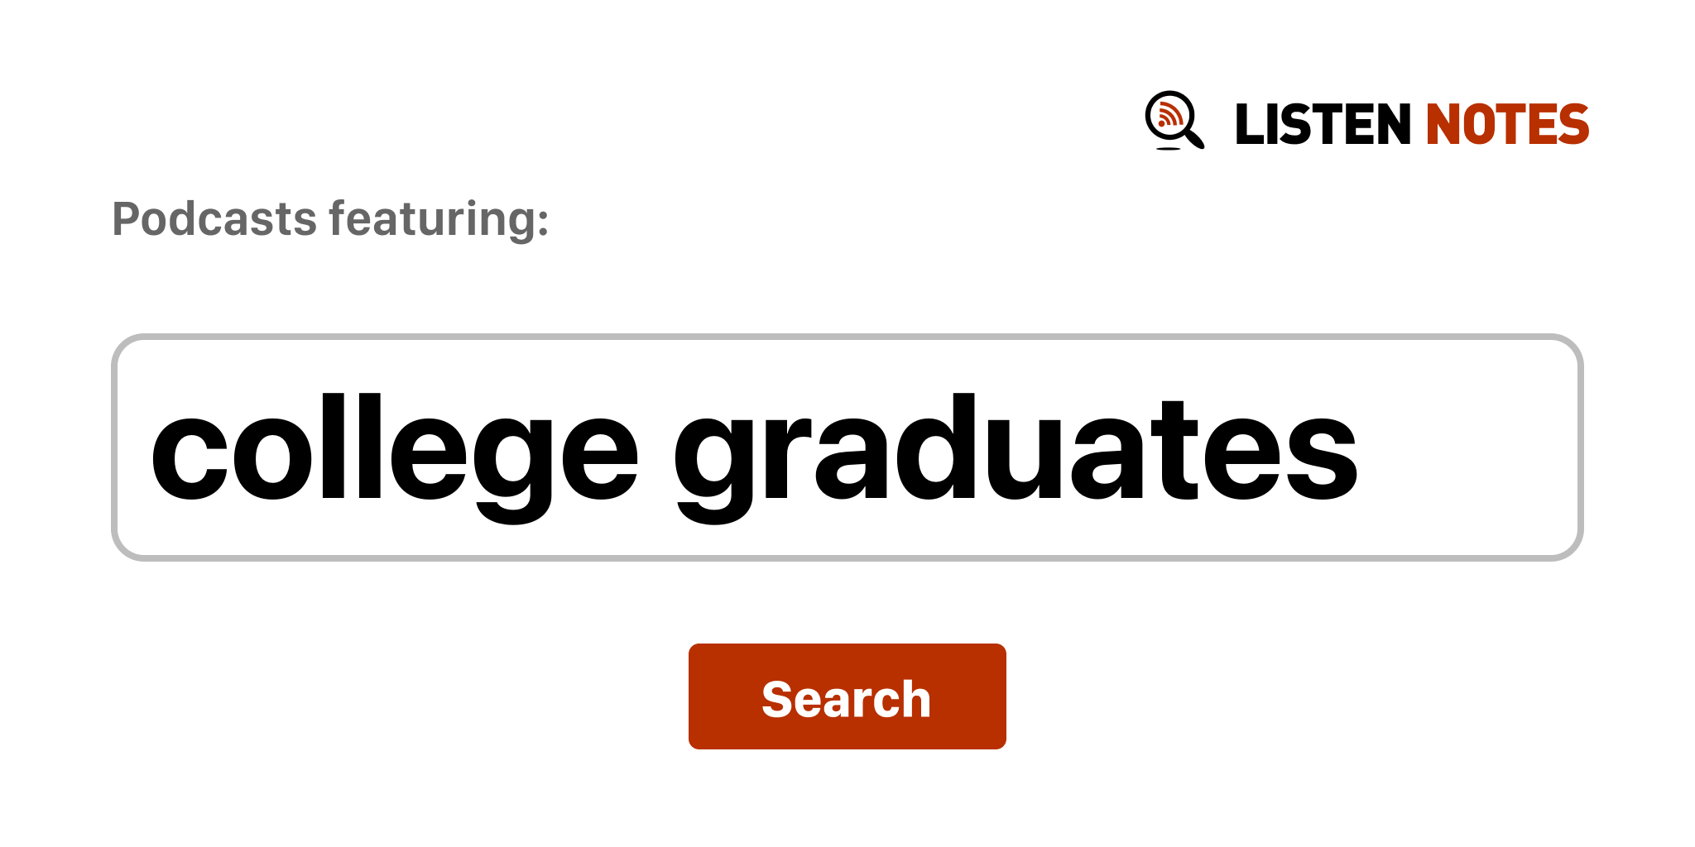Click the white "Search" text on the button
1695x847 pixels.
click(x=846, y=699)
